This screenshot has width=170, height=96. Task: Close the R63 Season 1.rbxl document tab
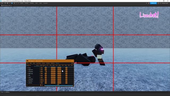point(12,5)
